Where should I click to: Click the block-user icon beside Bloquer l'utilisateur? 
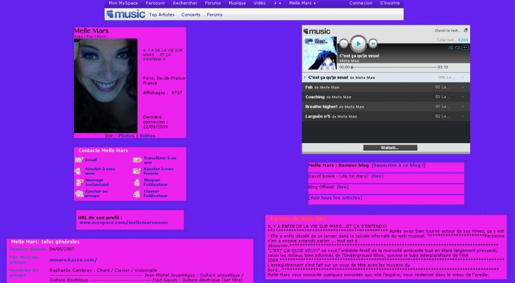[137, 182]
